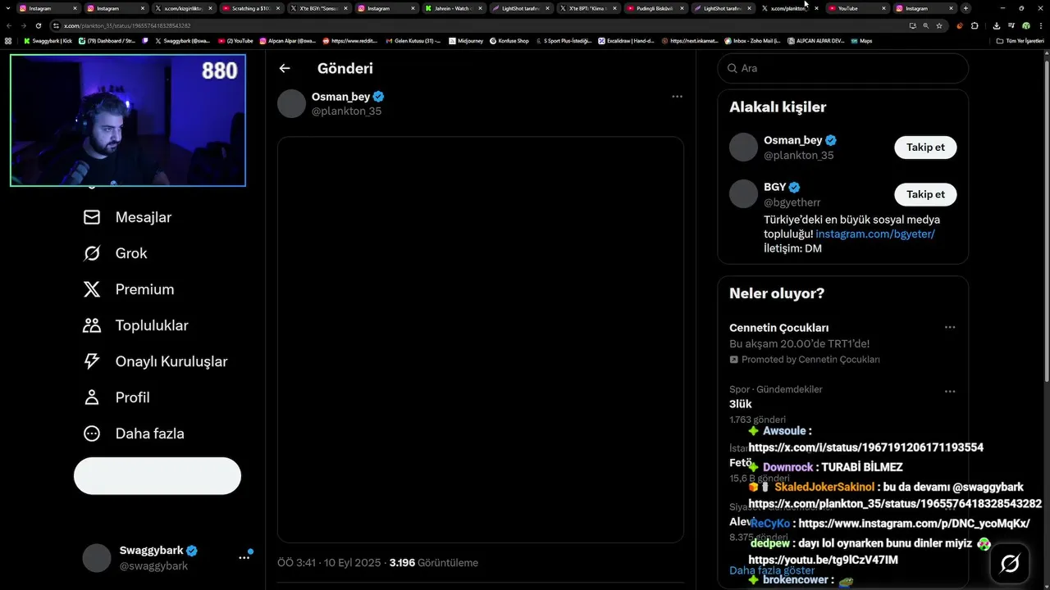Open Gelen Kutusu Gmail bookmark

click(x=413, y=40)
